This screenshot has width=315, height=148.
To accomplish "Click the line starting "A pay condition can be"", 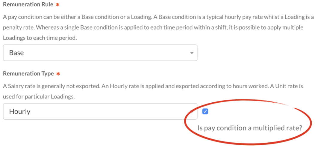I will pyautogui.click(x=158, y=17).
